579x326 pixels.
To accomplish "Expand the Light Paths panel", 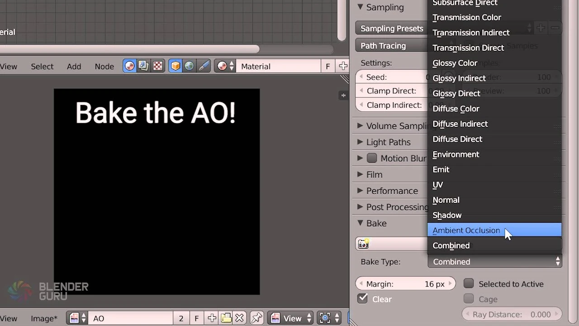I will point(360,142).
